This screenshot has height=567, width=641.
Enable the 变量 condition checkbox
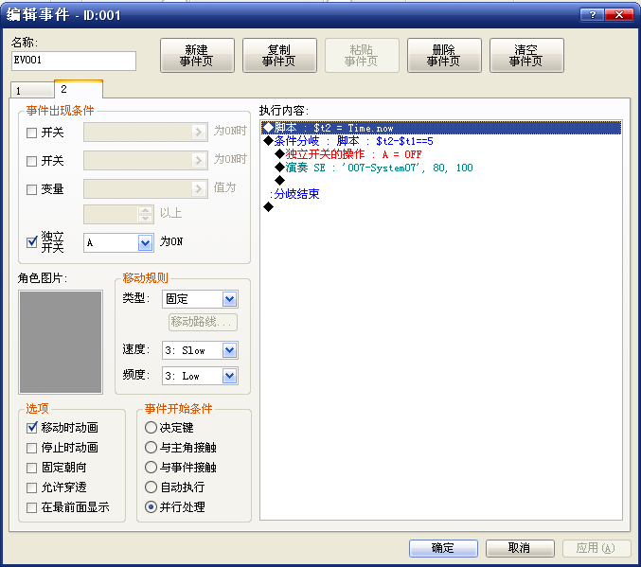(x=31, y=189)
